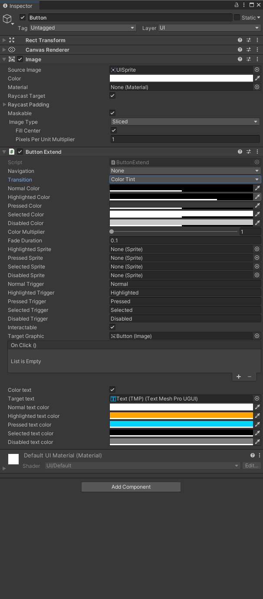The width and height of the screenshot is (263, 599).
Task: Pick Target Graphic with object selector
Action: 257,336
